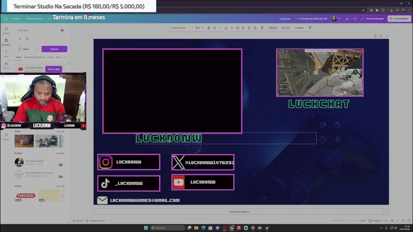
Task: Open text spacing options
Action: [255, 28]
